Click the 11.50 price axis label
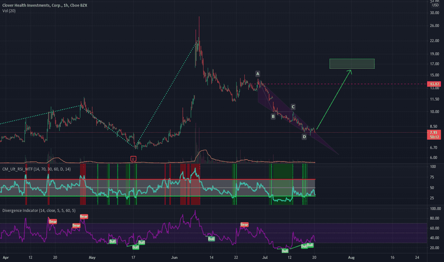Viewport: 444px width, 262px height. tap(434, 99)
